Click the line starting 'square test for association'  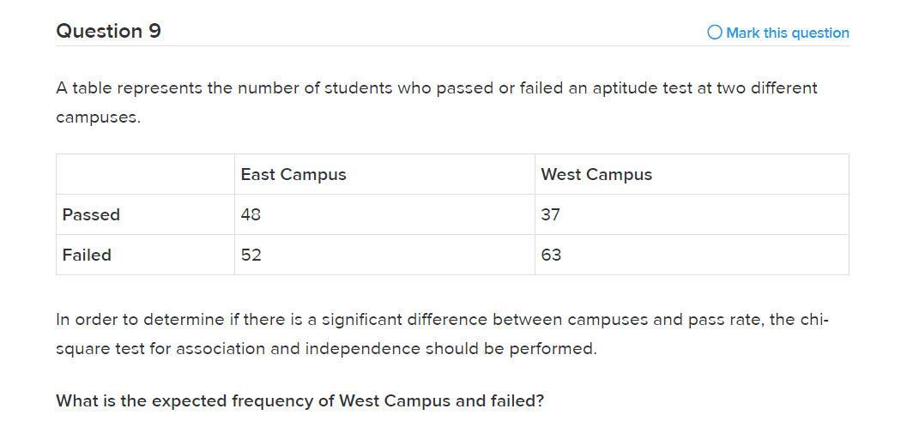[x=325, y=349]
